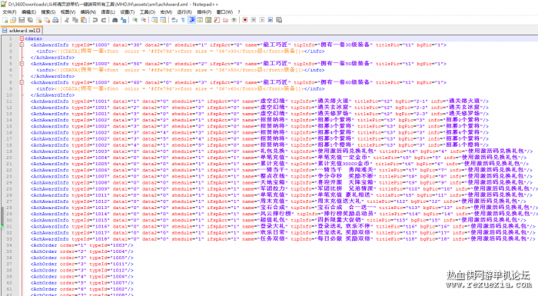This screenshot has width=538, height=296.
Task: Click the AchOrder order="1" typeId="1003" line
Action: (82, 245)
